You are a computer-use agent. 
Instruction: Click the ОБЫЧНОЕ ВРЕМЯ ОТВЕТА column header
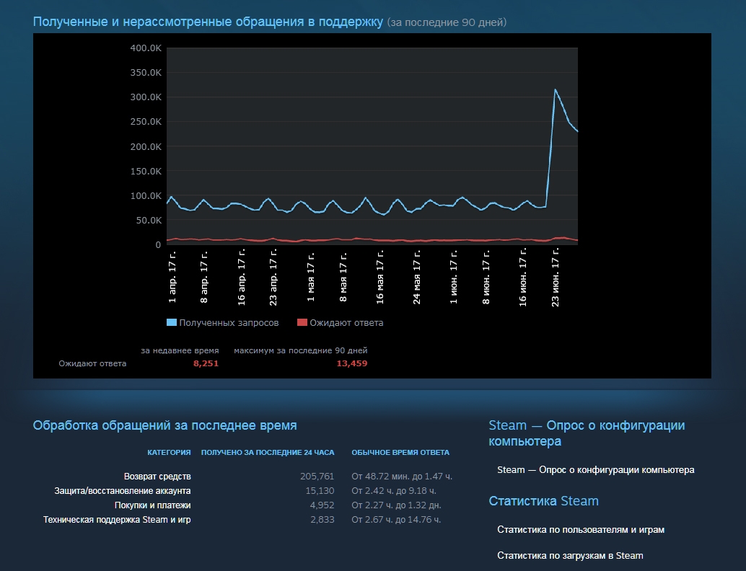[400, 453]
